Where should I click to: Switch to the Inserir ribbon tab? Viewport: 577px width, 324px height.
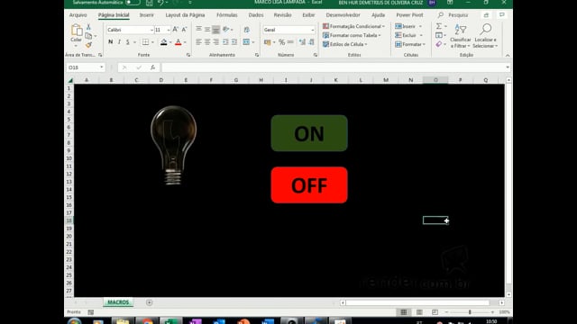tap(146, 15)
